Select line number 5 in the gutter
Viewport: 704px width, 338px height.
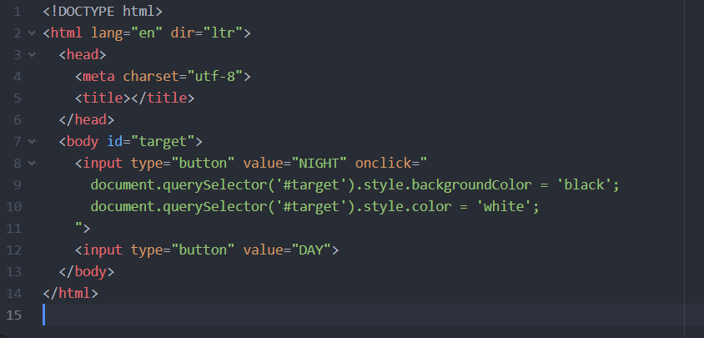17,98
